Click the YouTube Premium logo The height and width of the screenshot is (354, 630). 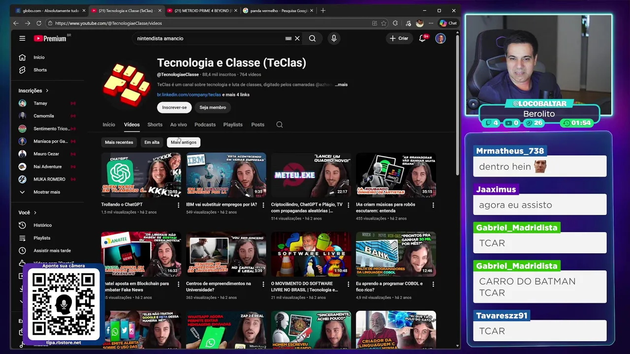(51, 38)
